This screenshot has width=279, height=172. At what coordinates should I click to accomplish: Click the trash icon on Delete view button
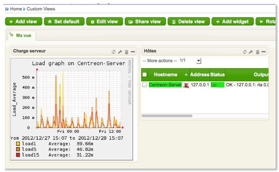coord(174,22)
